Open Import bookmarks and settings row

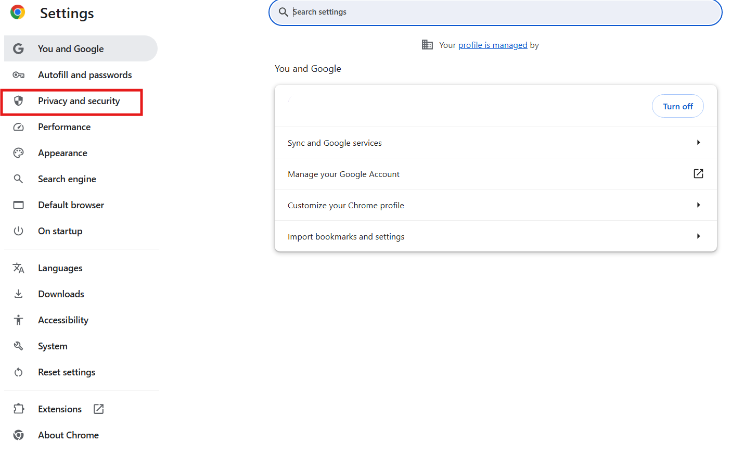pos(496,236)
